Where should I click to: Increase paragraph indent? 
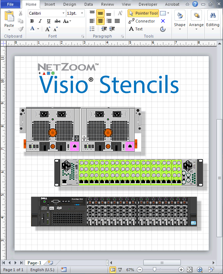pyautogui.click(x=112, y=29)
